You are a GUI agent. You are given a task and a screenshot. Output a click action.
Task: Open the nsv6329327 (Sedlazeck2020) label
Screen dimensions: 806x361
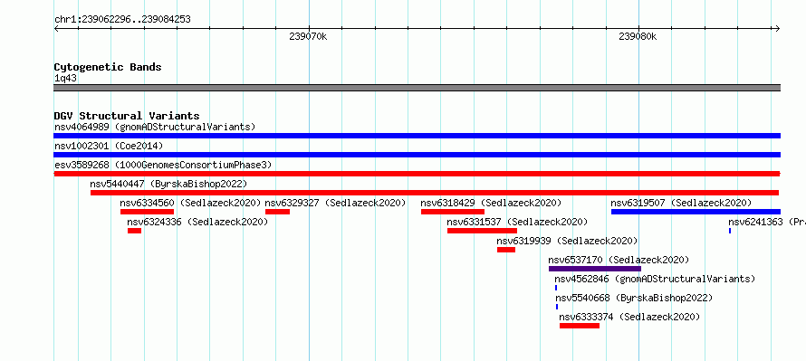(335, 203)
